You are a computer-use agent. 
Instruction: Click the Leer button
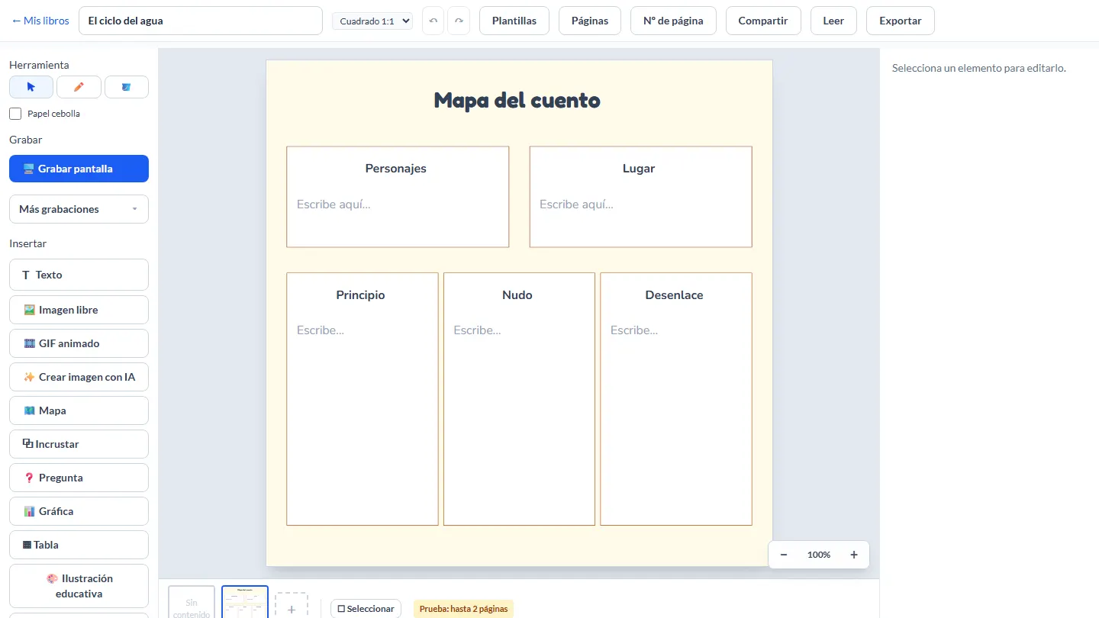click(833, 21)
